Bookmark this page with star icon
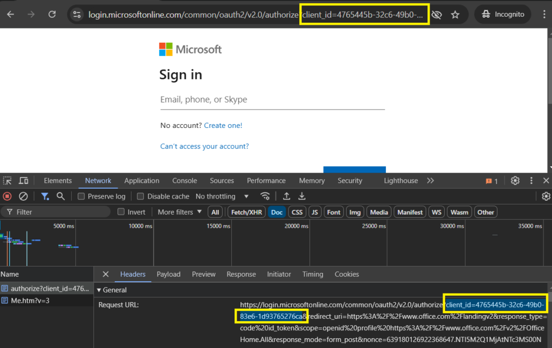Viewport: 552px width, 348px height. coord(455,15)
